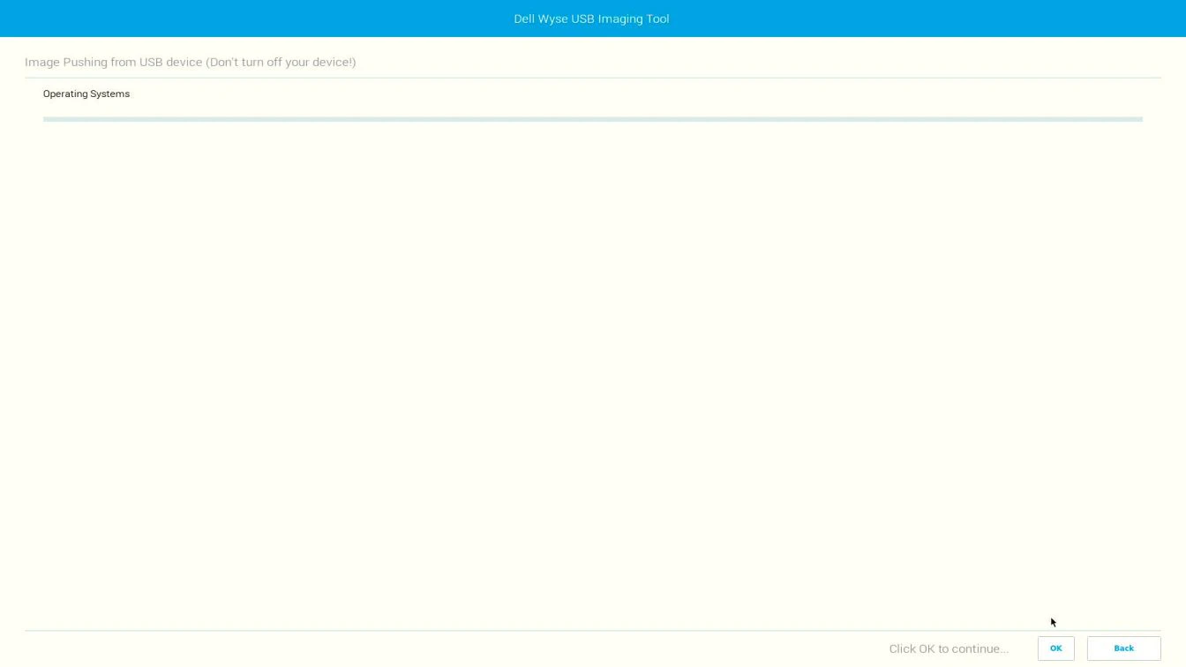Image resolution: width=1186 pixels, height=667 pixels.
Task: Go back with the Back button
Action: click(x=1123, y=648)
